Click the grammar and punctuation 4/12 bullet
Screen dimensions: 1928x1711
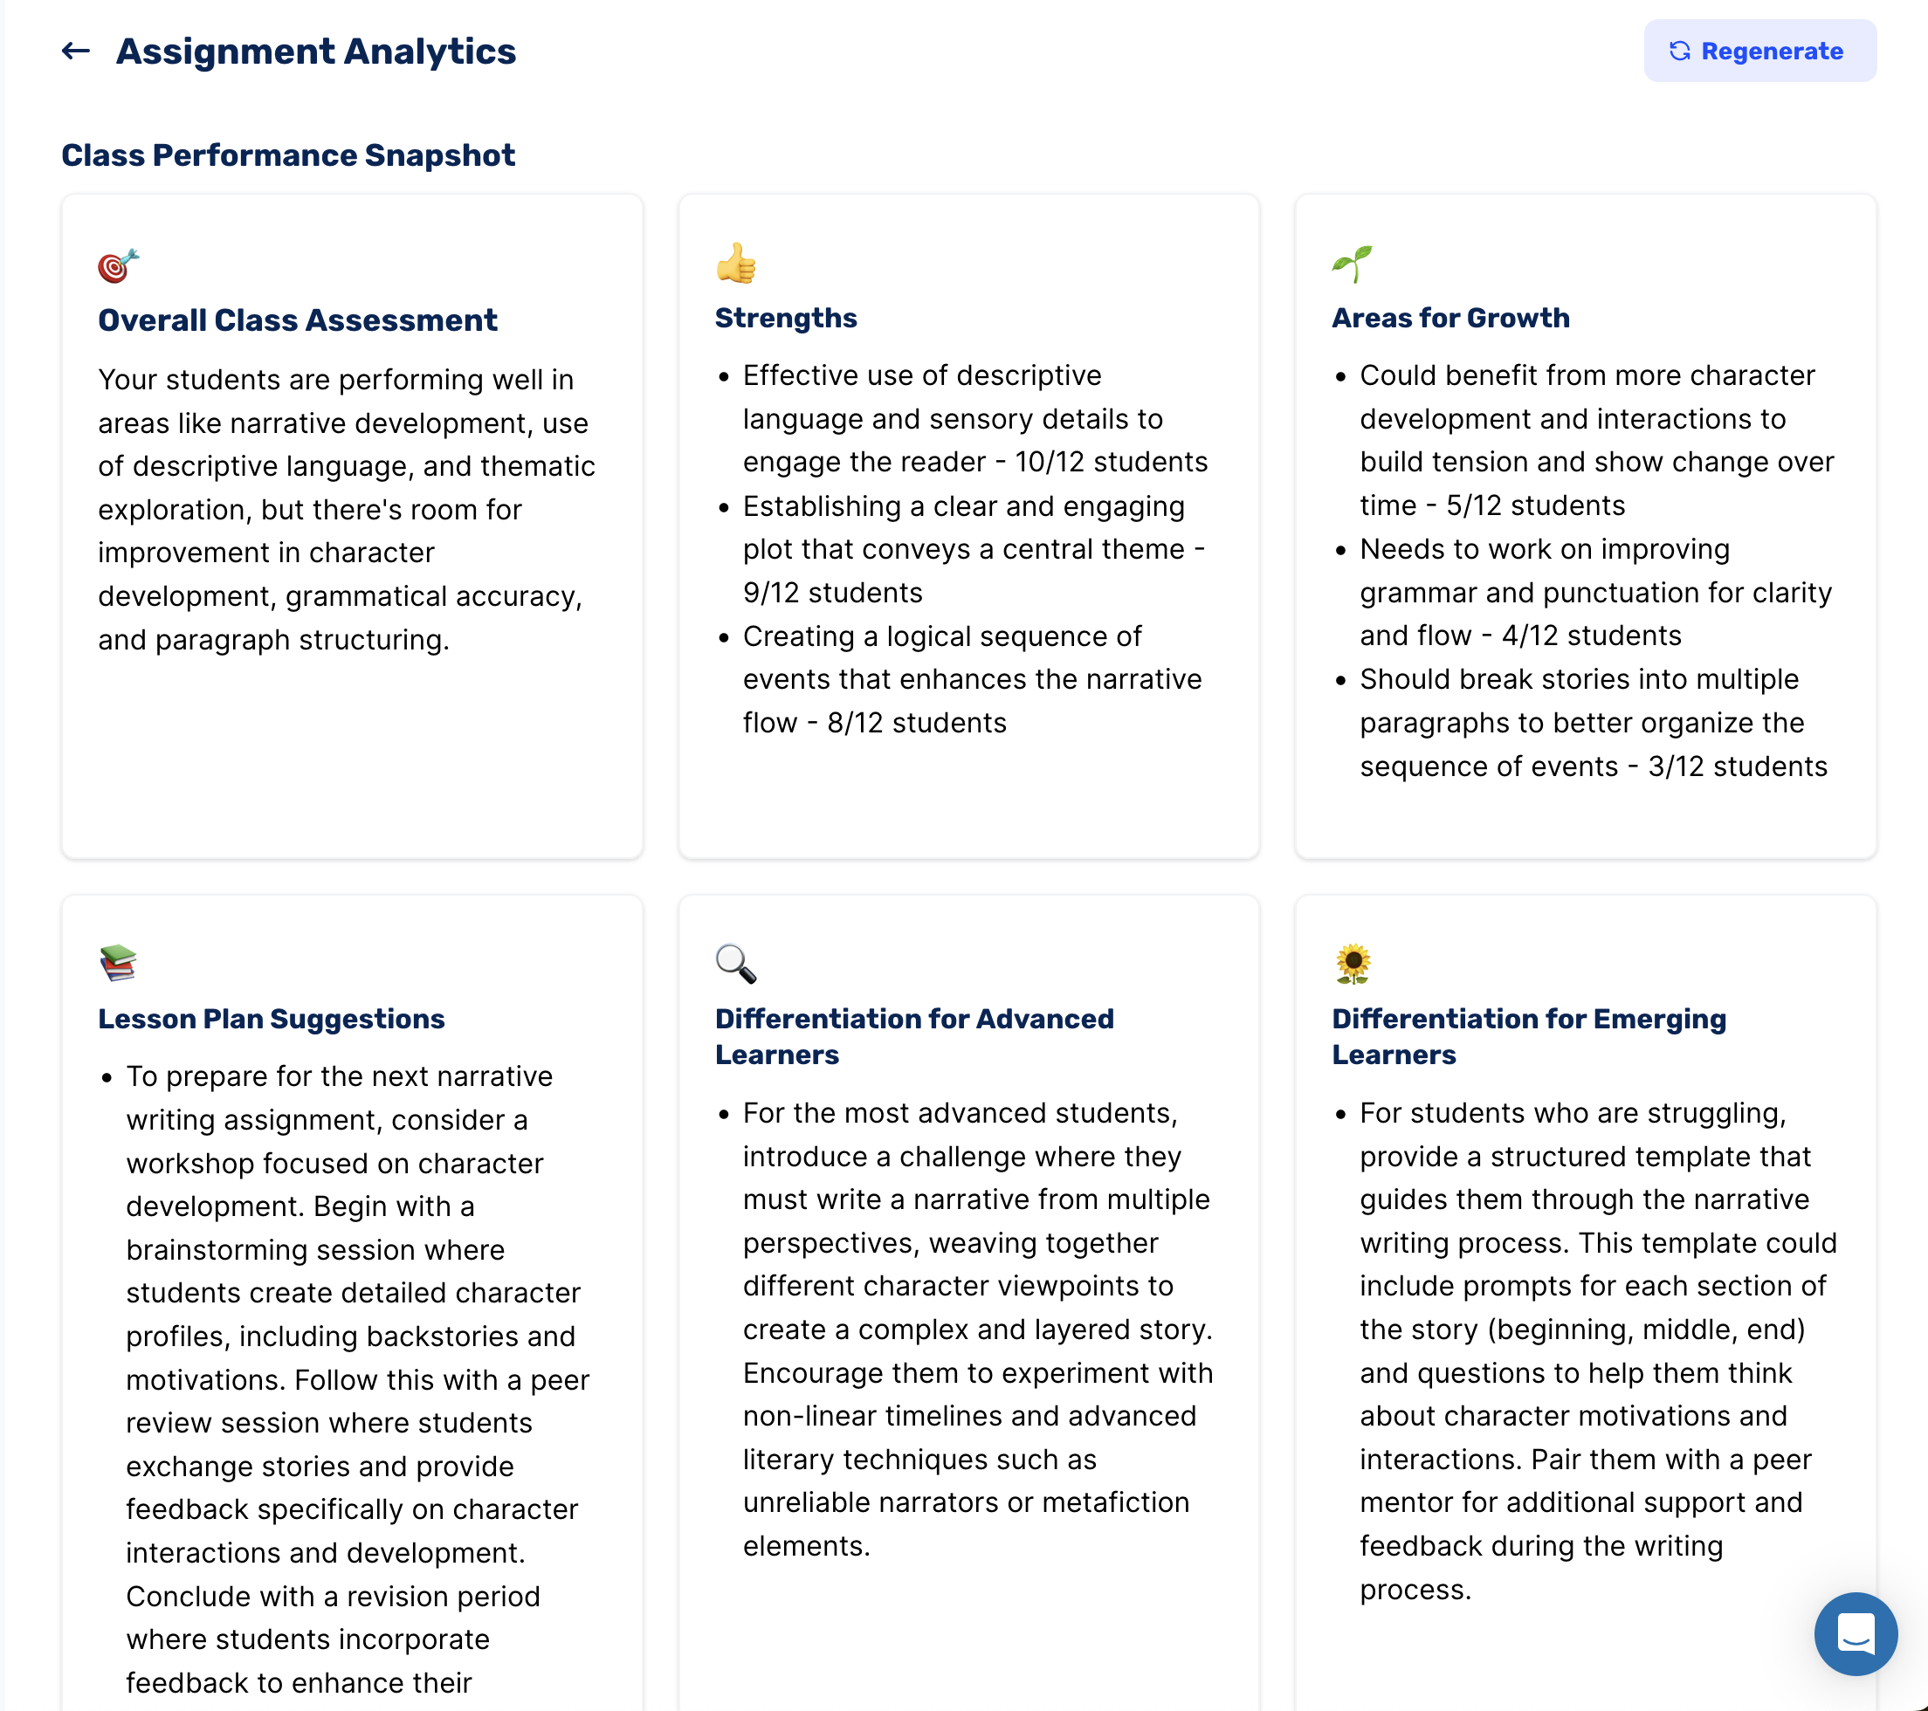click(1594, 593)
